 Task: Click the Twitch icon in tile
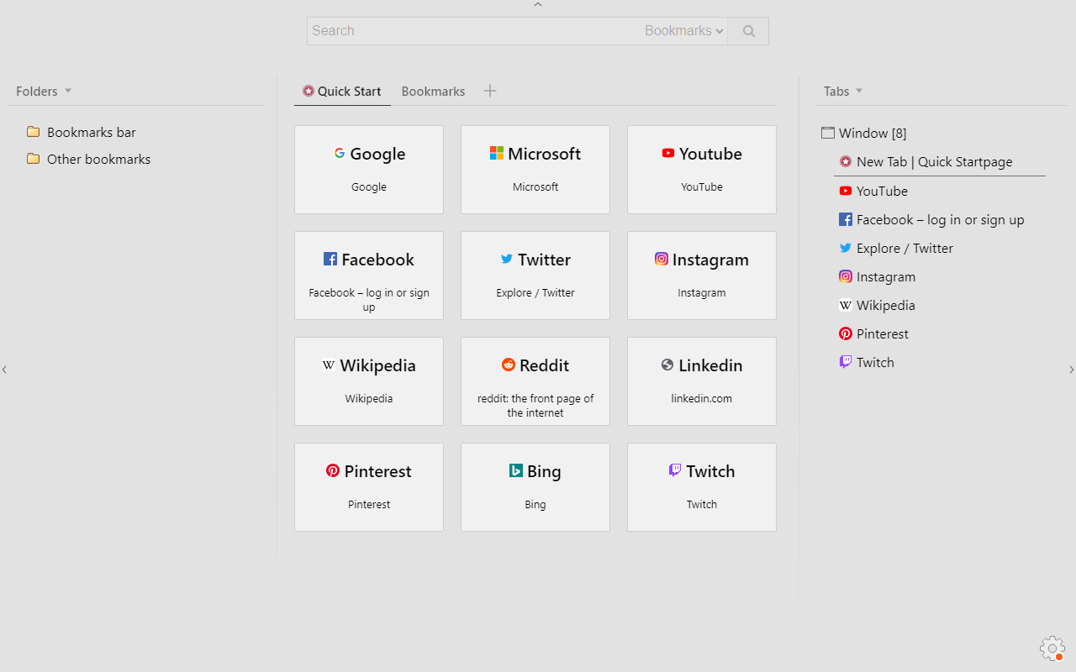pyautogui.click(x=675, y=470)
